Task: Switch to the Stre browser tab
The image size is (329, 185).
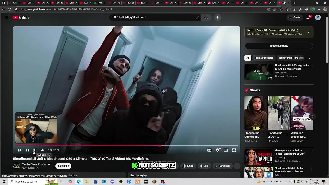Action: click(x=99, y=3)
